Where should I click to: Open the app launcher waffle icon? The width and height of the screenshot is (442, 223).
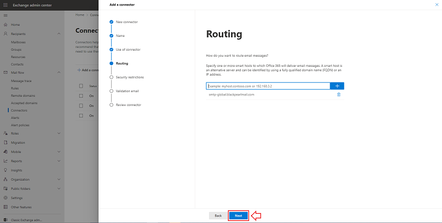(5, 5)
